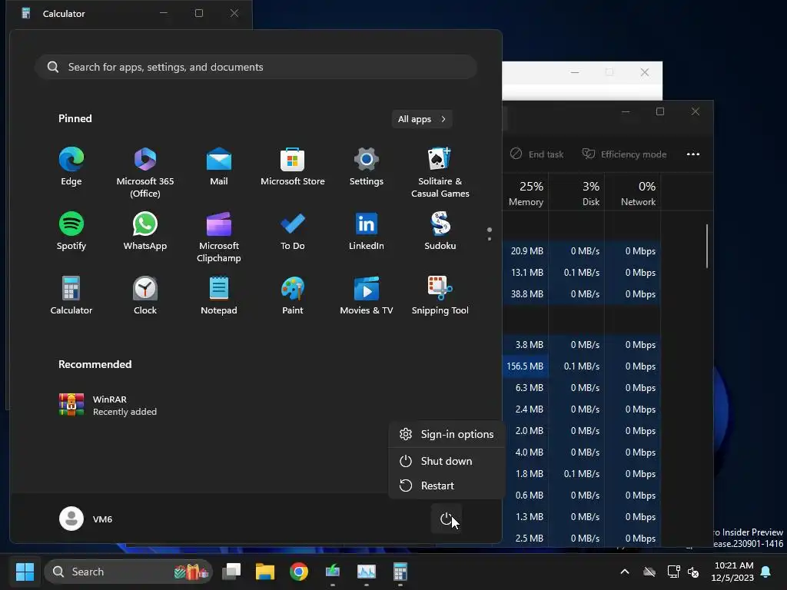Choose Restart from power menu
The image size is (787, 590).
click(x=447, y=486)
